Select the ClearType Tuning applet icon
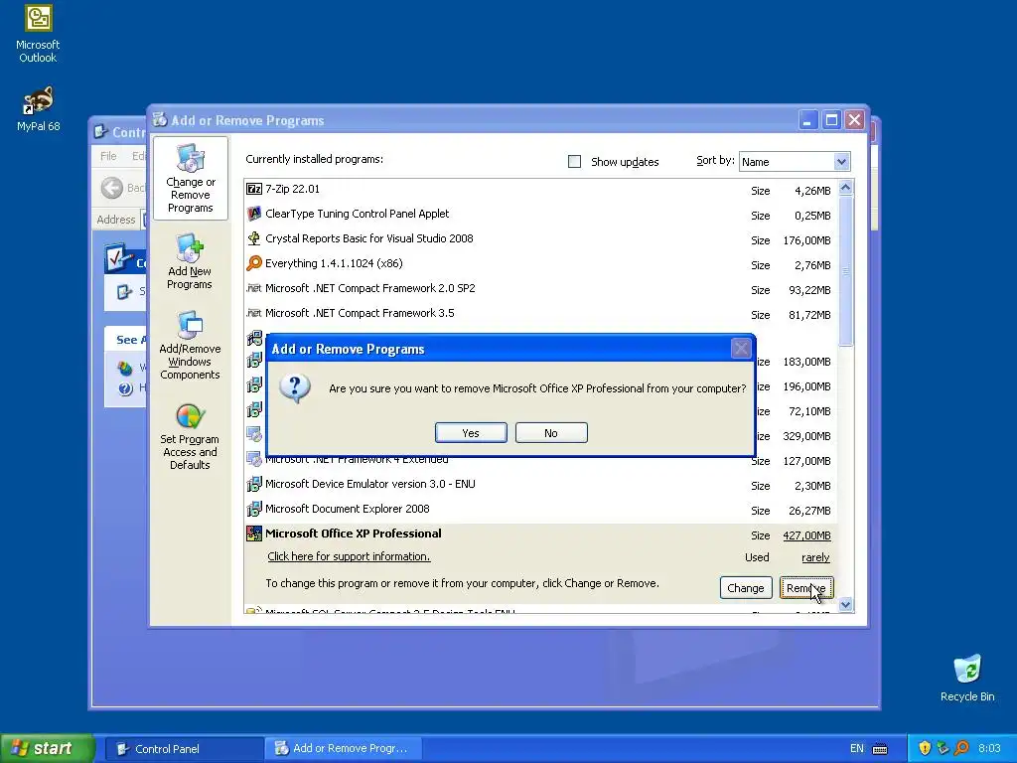The image size is (1017, 763). coord(254,214)
